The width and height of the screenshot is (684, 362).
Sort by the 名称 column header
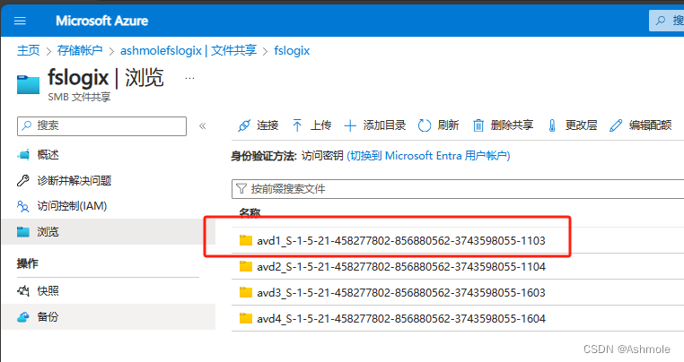(250, 213)
